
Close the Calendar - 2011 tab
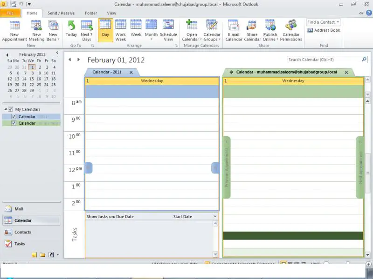click(131, 73)
